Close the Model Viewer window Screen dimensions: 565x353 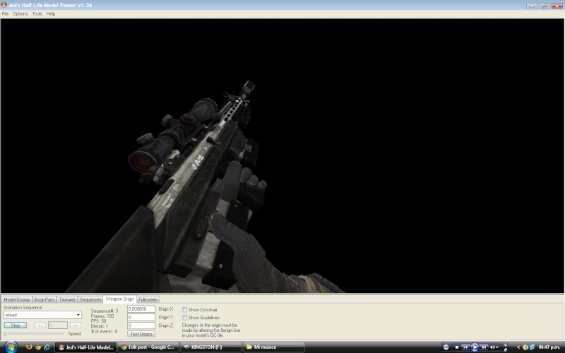click(x=557, y=6)
